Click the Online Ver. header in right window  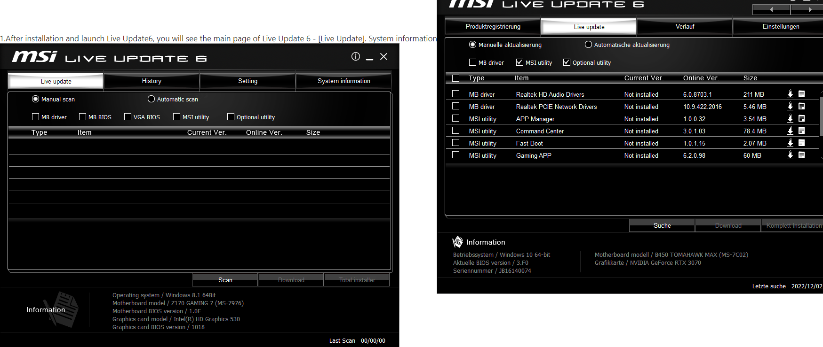[701, 78]
